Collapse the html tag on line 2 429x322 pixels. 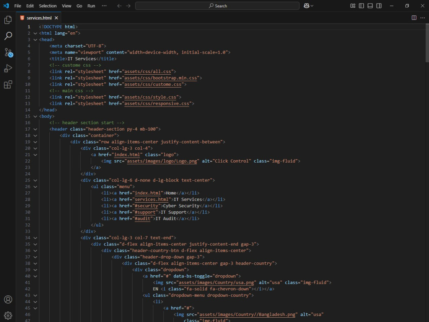[x=35, y=33]
